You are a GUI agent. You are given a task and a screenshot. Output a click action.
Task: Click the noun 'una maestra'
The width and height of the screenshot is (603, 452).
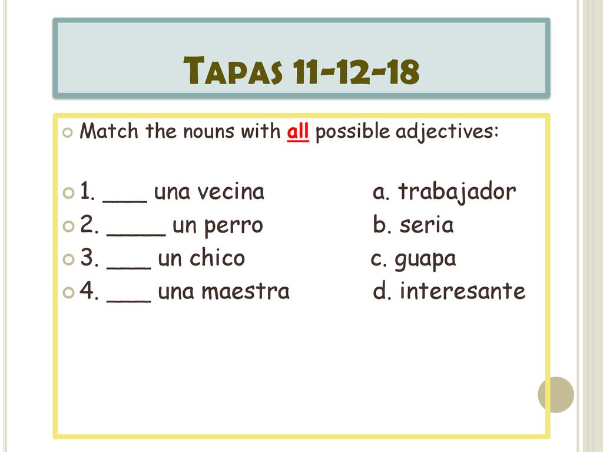[x=224, y=291]
